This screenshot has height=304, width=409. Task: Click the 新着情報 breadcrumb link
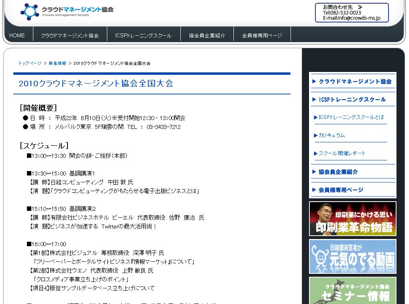(x=57, y=63)
